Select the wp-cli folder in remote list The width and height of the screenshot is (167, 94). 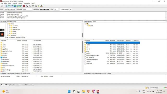pos(88,49)
